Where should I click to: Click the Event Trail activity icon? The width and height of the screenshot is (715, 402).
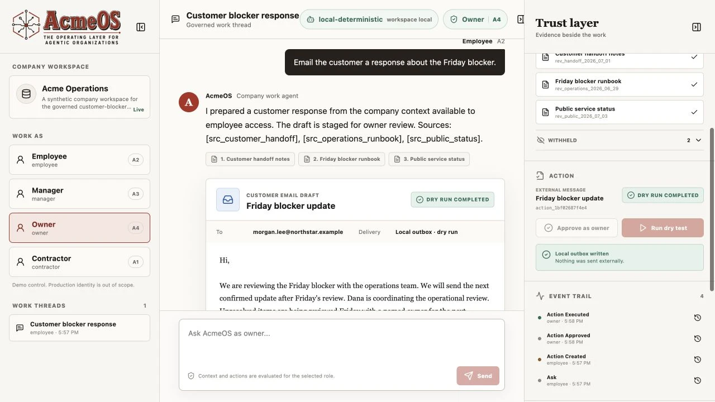pos(540,296)
